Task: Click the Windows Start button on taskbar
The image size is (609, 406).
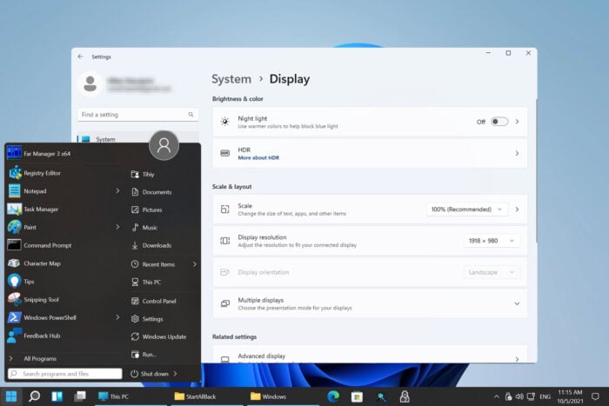Action: coord(11,396)
